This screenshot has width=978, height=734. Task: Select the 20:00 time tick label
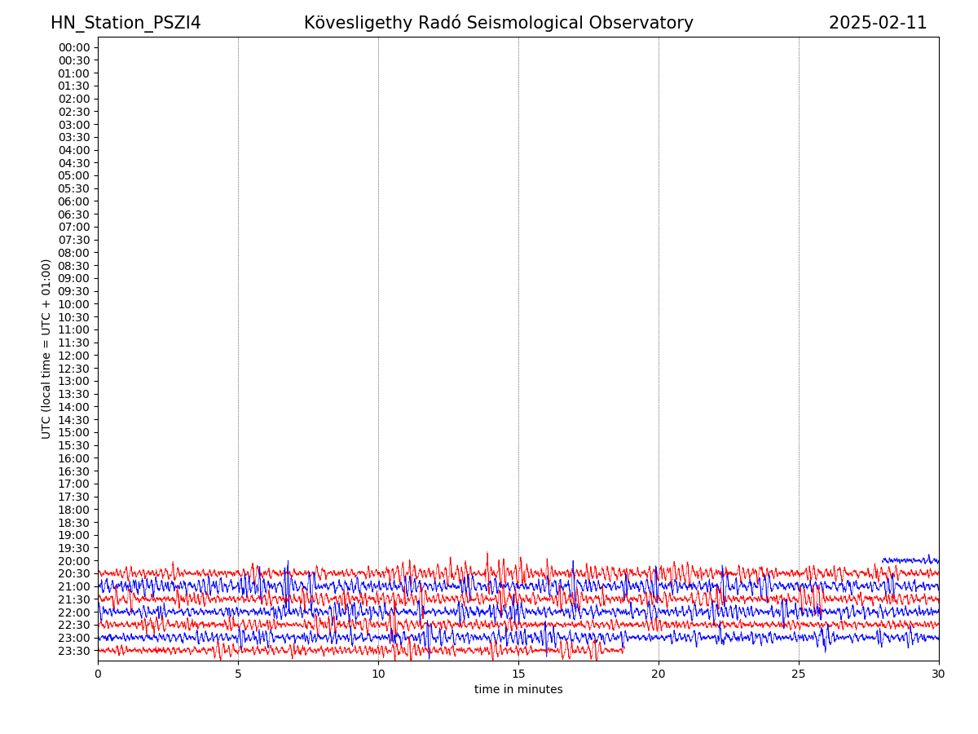tap(74, 561)
